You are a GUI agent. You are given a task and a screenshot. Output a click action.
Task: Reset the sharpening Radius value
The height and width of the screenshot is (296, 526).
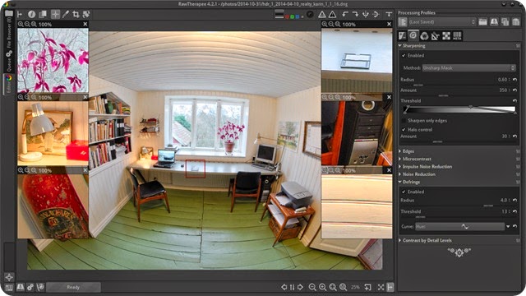[x=515, y=80]
